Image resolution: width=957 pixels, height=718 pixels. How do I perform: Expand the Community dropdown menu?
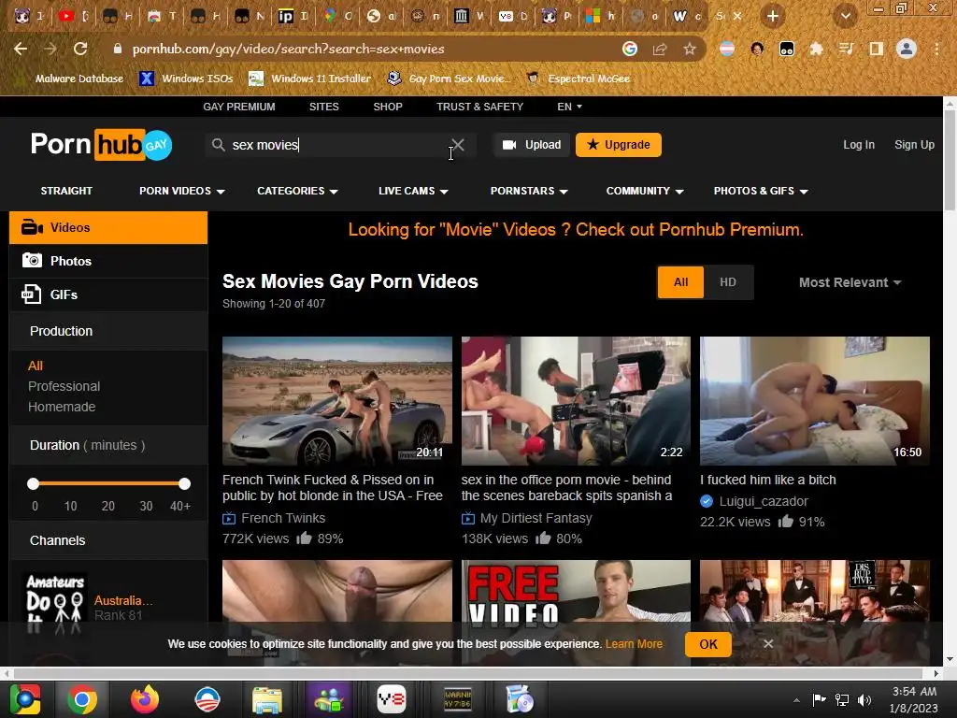[645, 191]
